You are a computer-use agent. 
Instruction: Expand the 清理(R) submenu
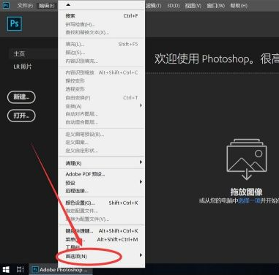pos(101,163)
